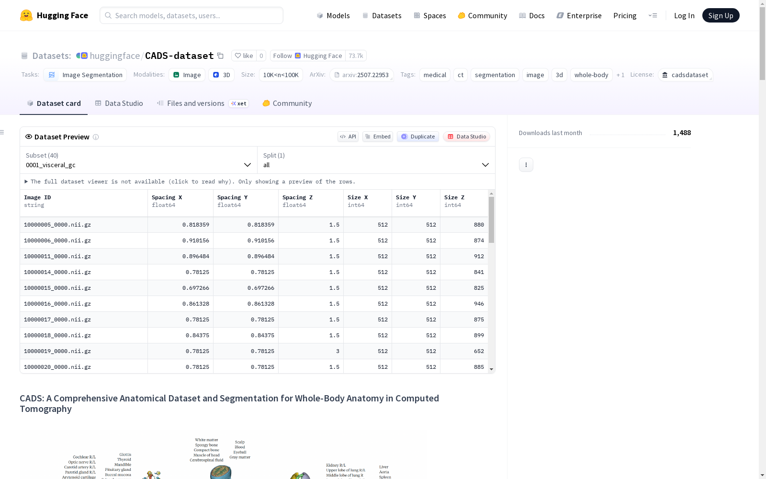Screen dimensions: 766x479
Task: Click the whole-body tag
Action: (591, 75)
